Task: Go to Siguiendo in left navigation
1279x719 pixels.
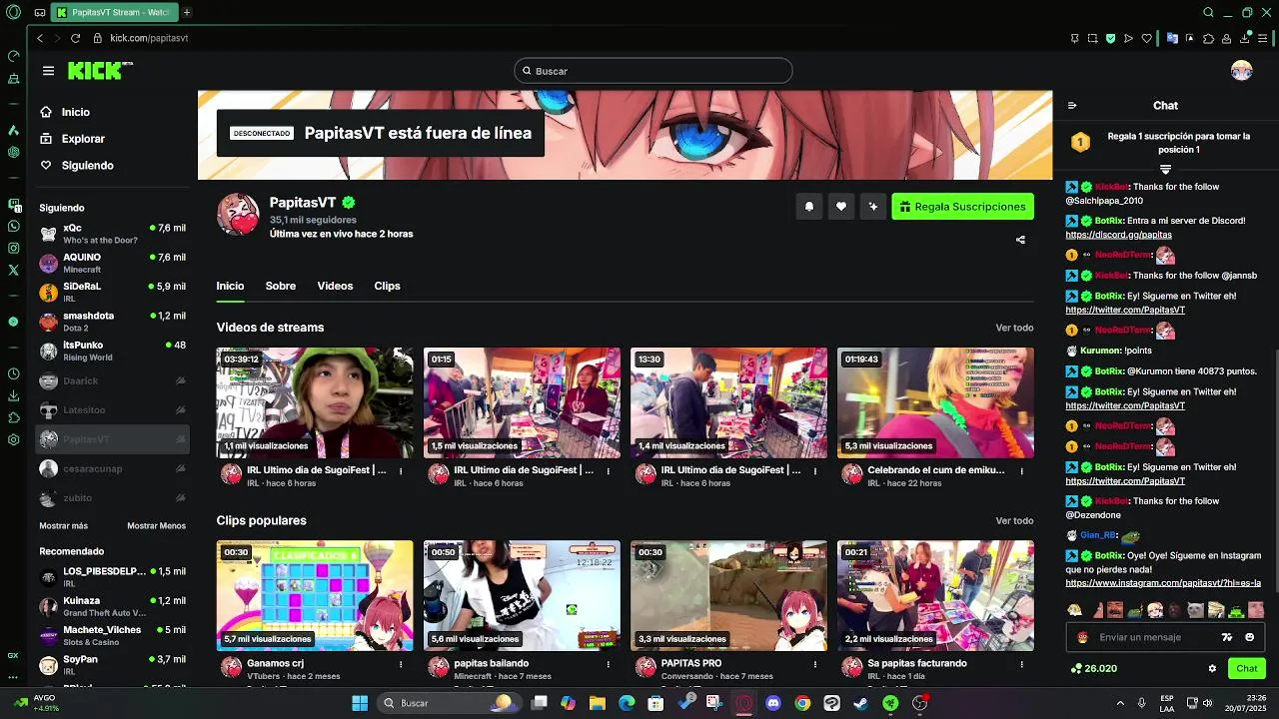Action: 87,166
